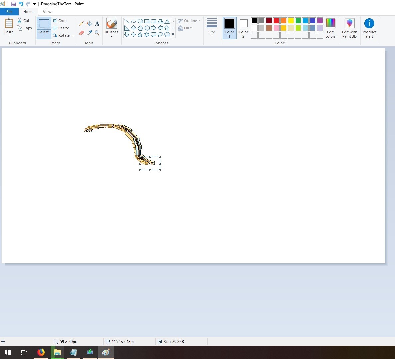395x359 pixels.
Task: Select the Color picker eyedropper tool
Action: click(x=89, y=33)
